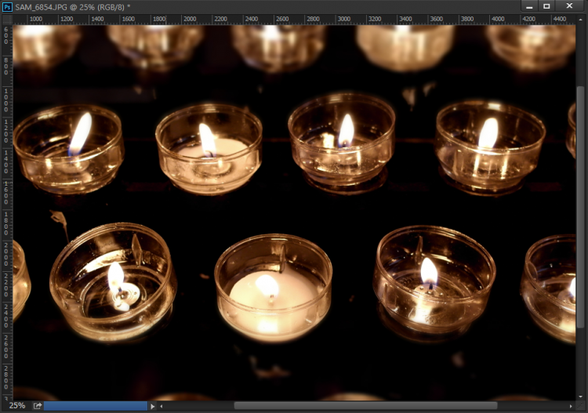Click the share/export icon in status bar

pyautogui.click(x=38, y=405)
